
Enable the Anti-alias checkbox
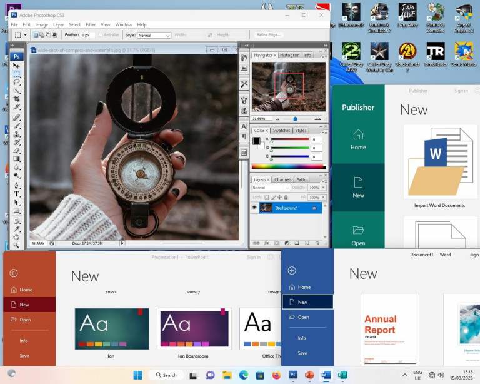point(99,35)
